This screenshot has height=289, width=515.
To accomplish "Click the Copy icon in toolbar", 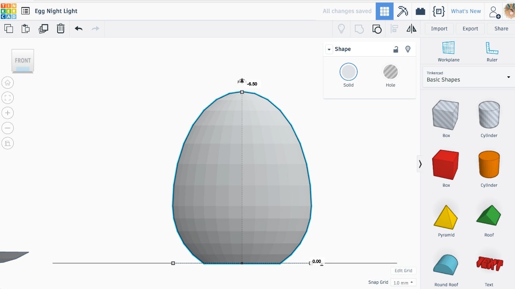I will point(8,28).
